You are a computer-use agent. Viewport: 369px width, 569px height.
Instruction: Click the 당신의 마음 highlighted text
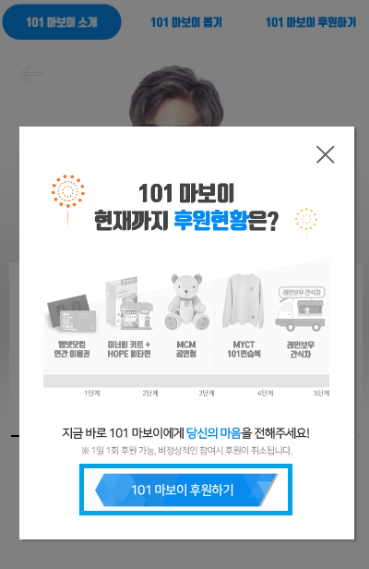pos(213,433)
